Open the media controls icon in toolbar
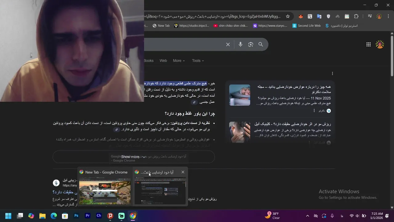Viewport: 394px width, 222px height. click(370, 16)
